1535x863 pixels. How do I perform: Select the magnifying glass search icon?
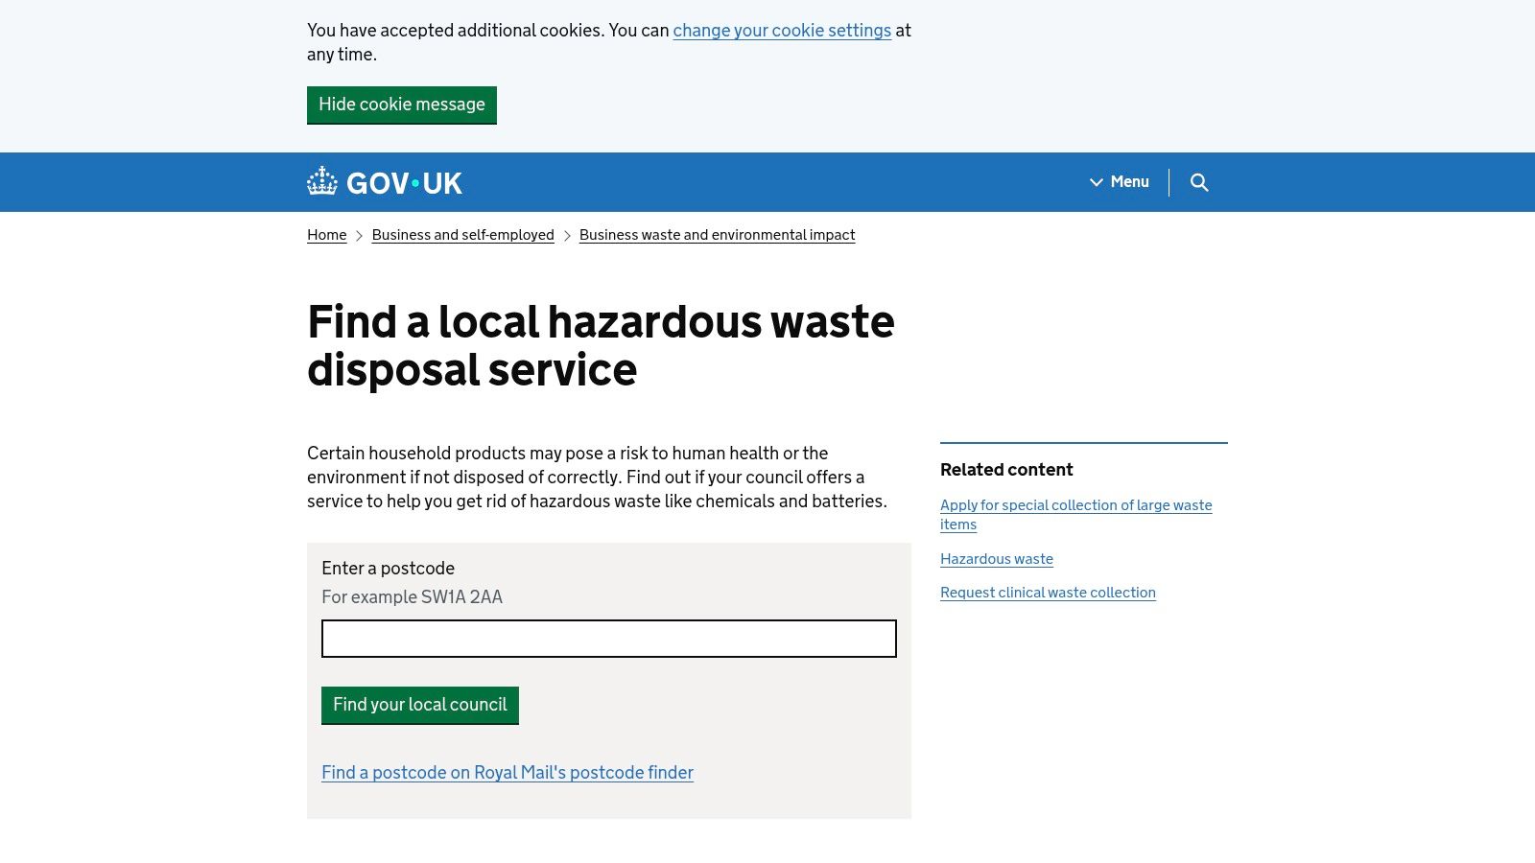(1199, 182)
